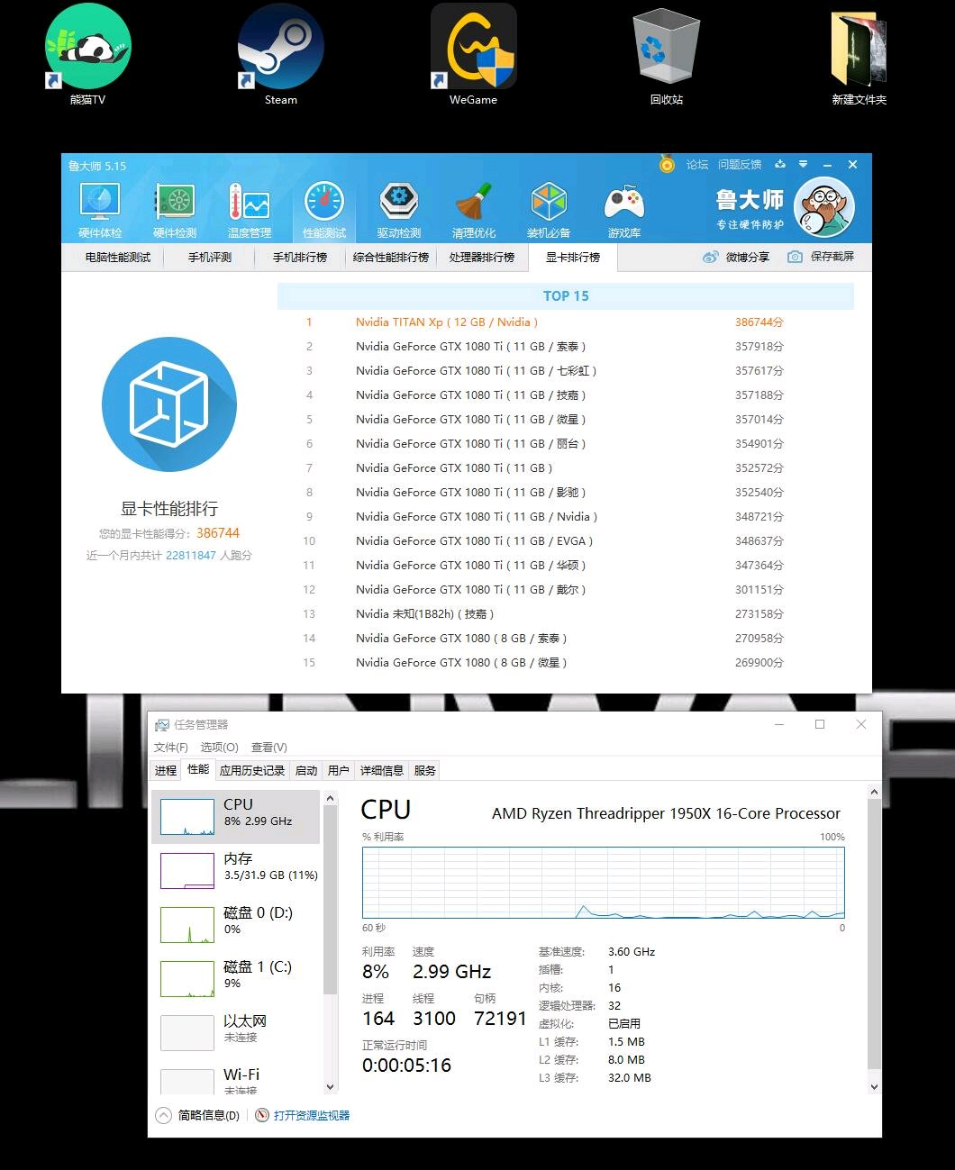Click the 386744 GPU score value

[x=218, y=533]
